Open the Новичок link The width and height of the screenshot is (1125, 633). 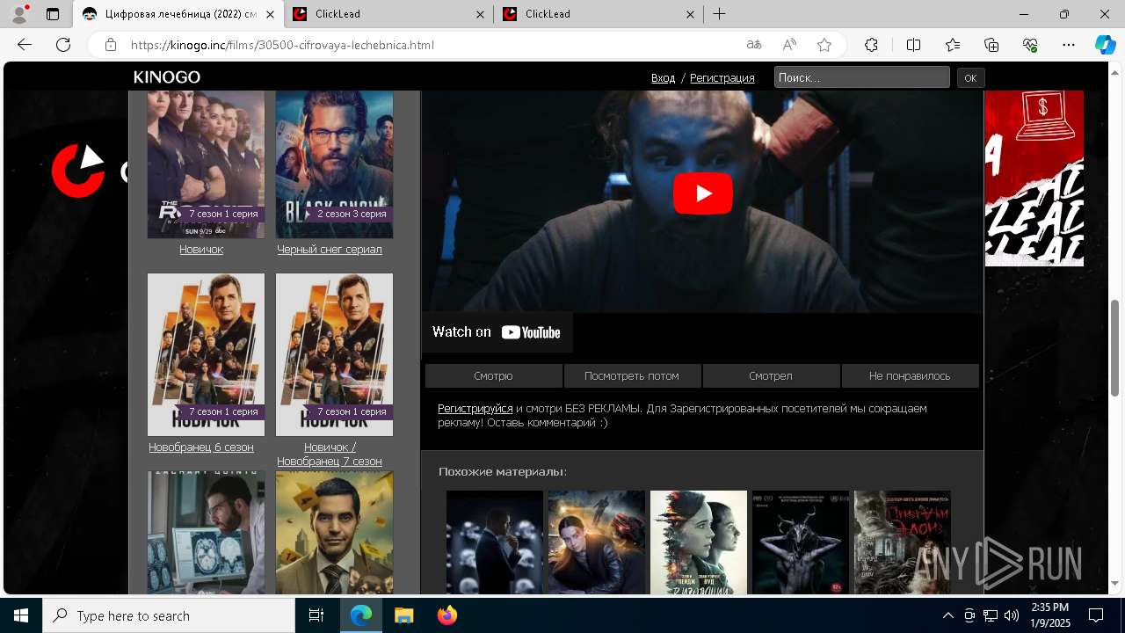(x=201, y=249)
